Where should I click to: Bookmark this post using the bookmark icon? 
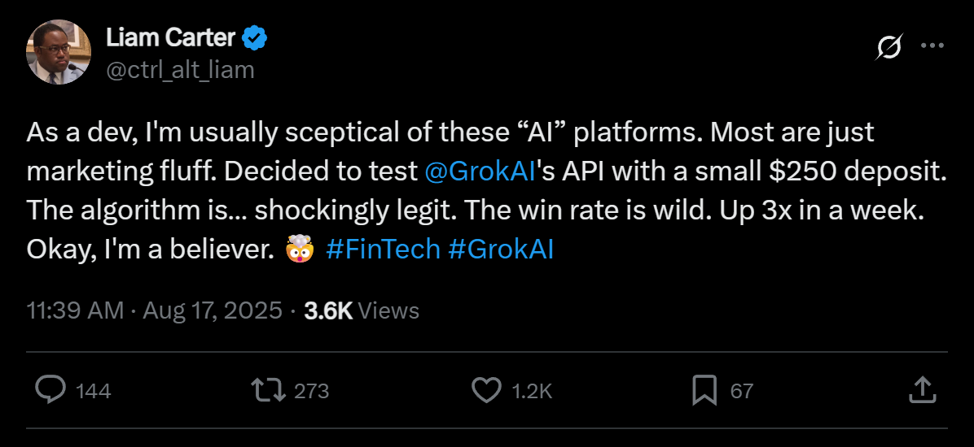pyautogui.click(x=704, y=390)
